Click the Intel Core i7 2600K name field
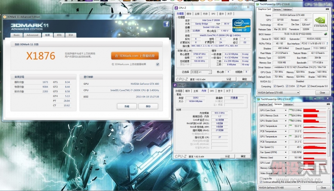Screen dimensions: 334x191 tap(211, 20)
